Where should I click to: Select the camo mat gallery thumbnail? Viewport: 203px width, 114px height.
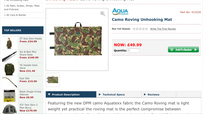[53, 80]
